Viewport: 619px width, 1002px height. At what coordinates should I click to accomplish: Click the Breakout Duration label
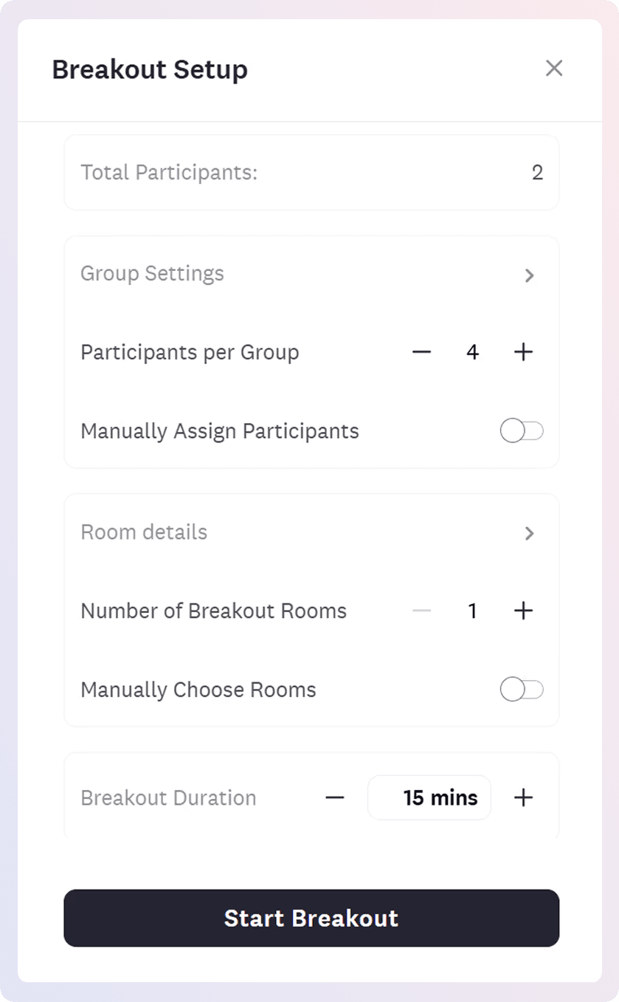(x=168, y=798)
